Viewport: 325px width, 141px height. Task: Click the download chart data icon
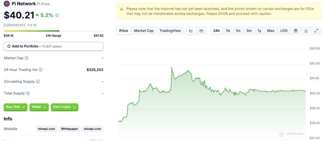pyautogui.click(x=306, y=31)
